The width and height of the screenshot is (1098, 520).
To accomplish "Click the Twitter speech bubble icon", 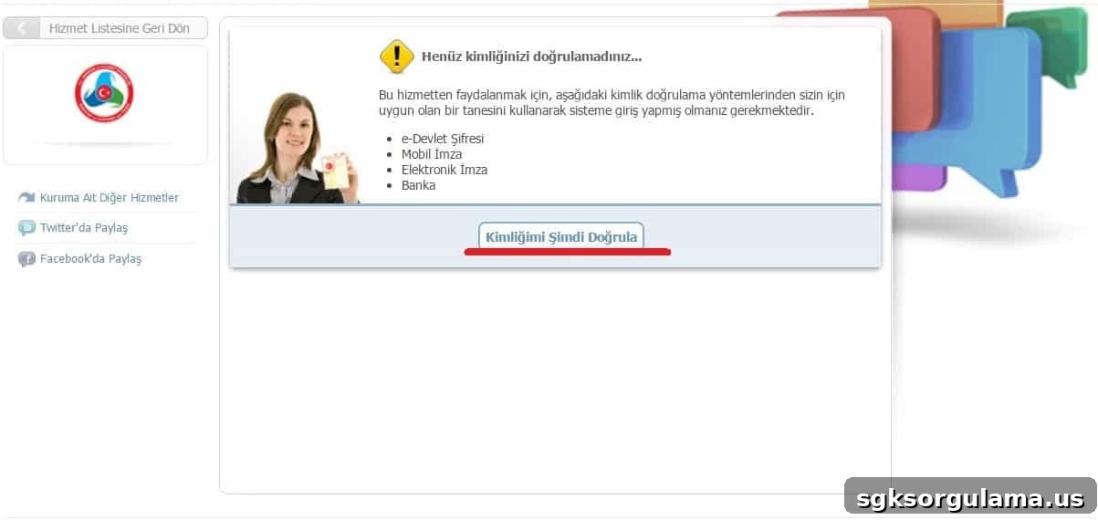I will coord(26,228).
